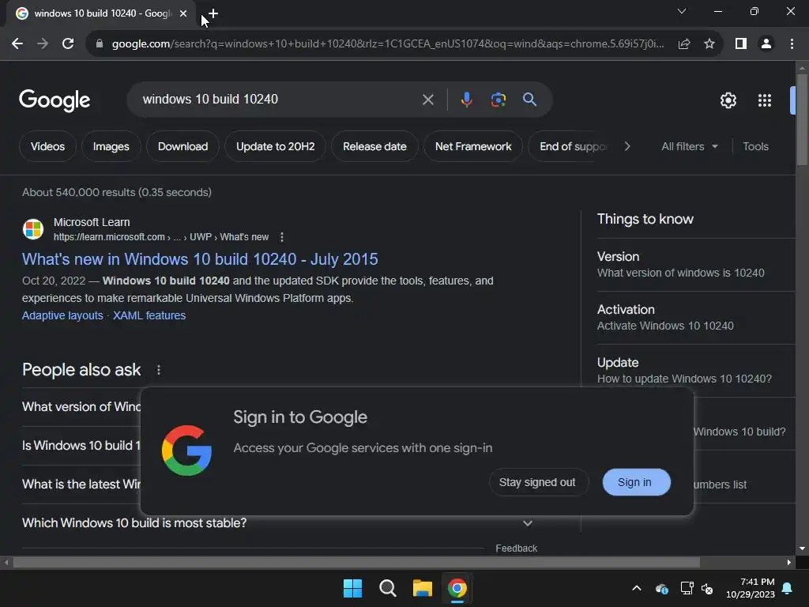809x607 pixels.
Task: Click the Chrome taskbar icon
Action: 457,588
